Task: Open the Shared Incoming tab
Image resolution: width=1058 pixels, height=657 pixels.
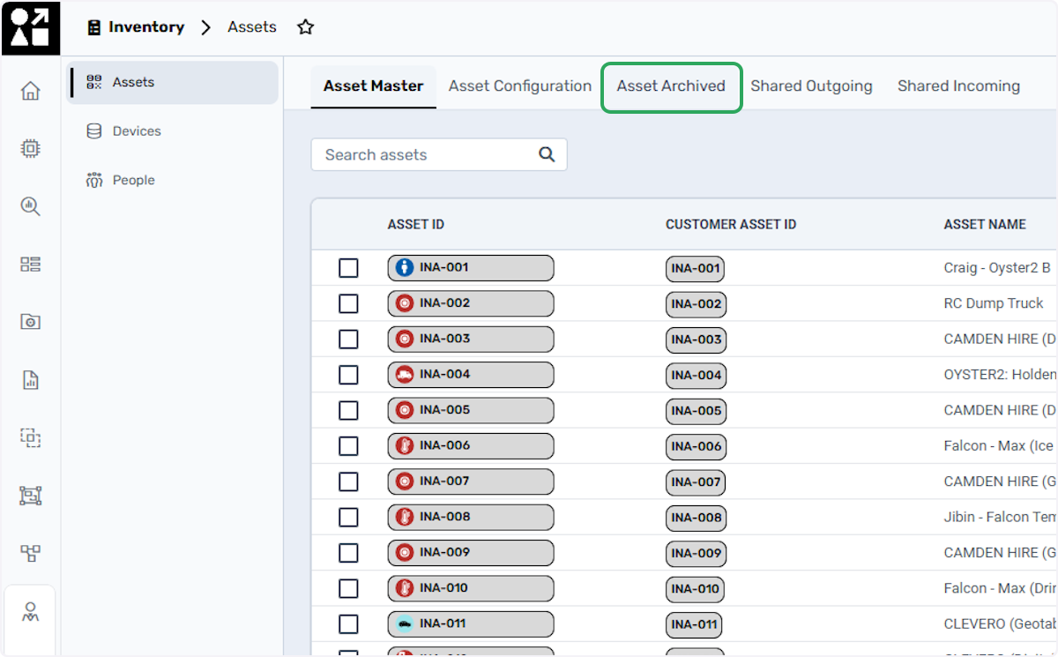Action: pyautogui.click(x=958, y=86)
